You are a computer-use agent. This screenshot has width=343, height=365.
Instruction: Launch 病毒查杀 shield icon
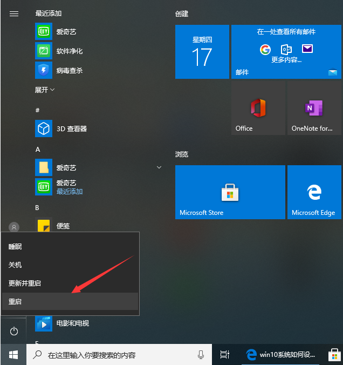(x=43, y=71)
